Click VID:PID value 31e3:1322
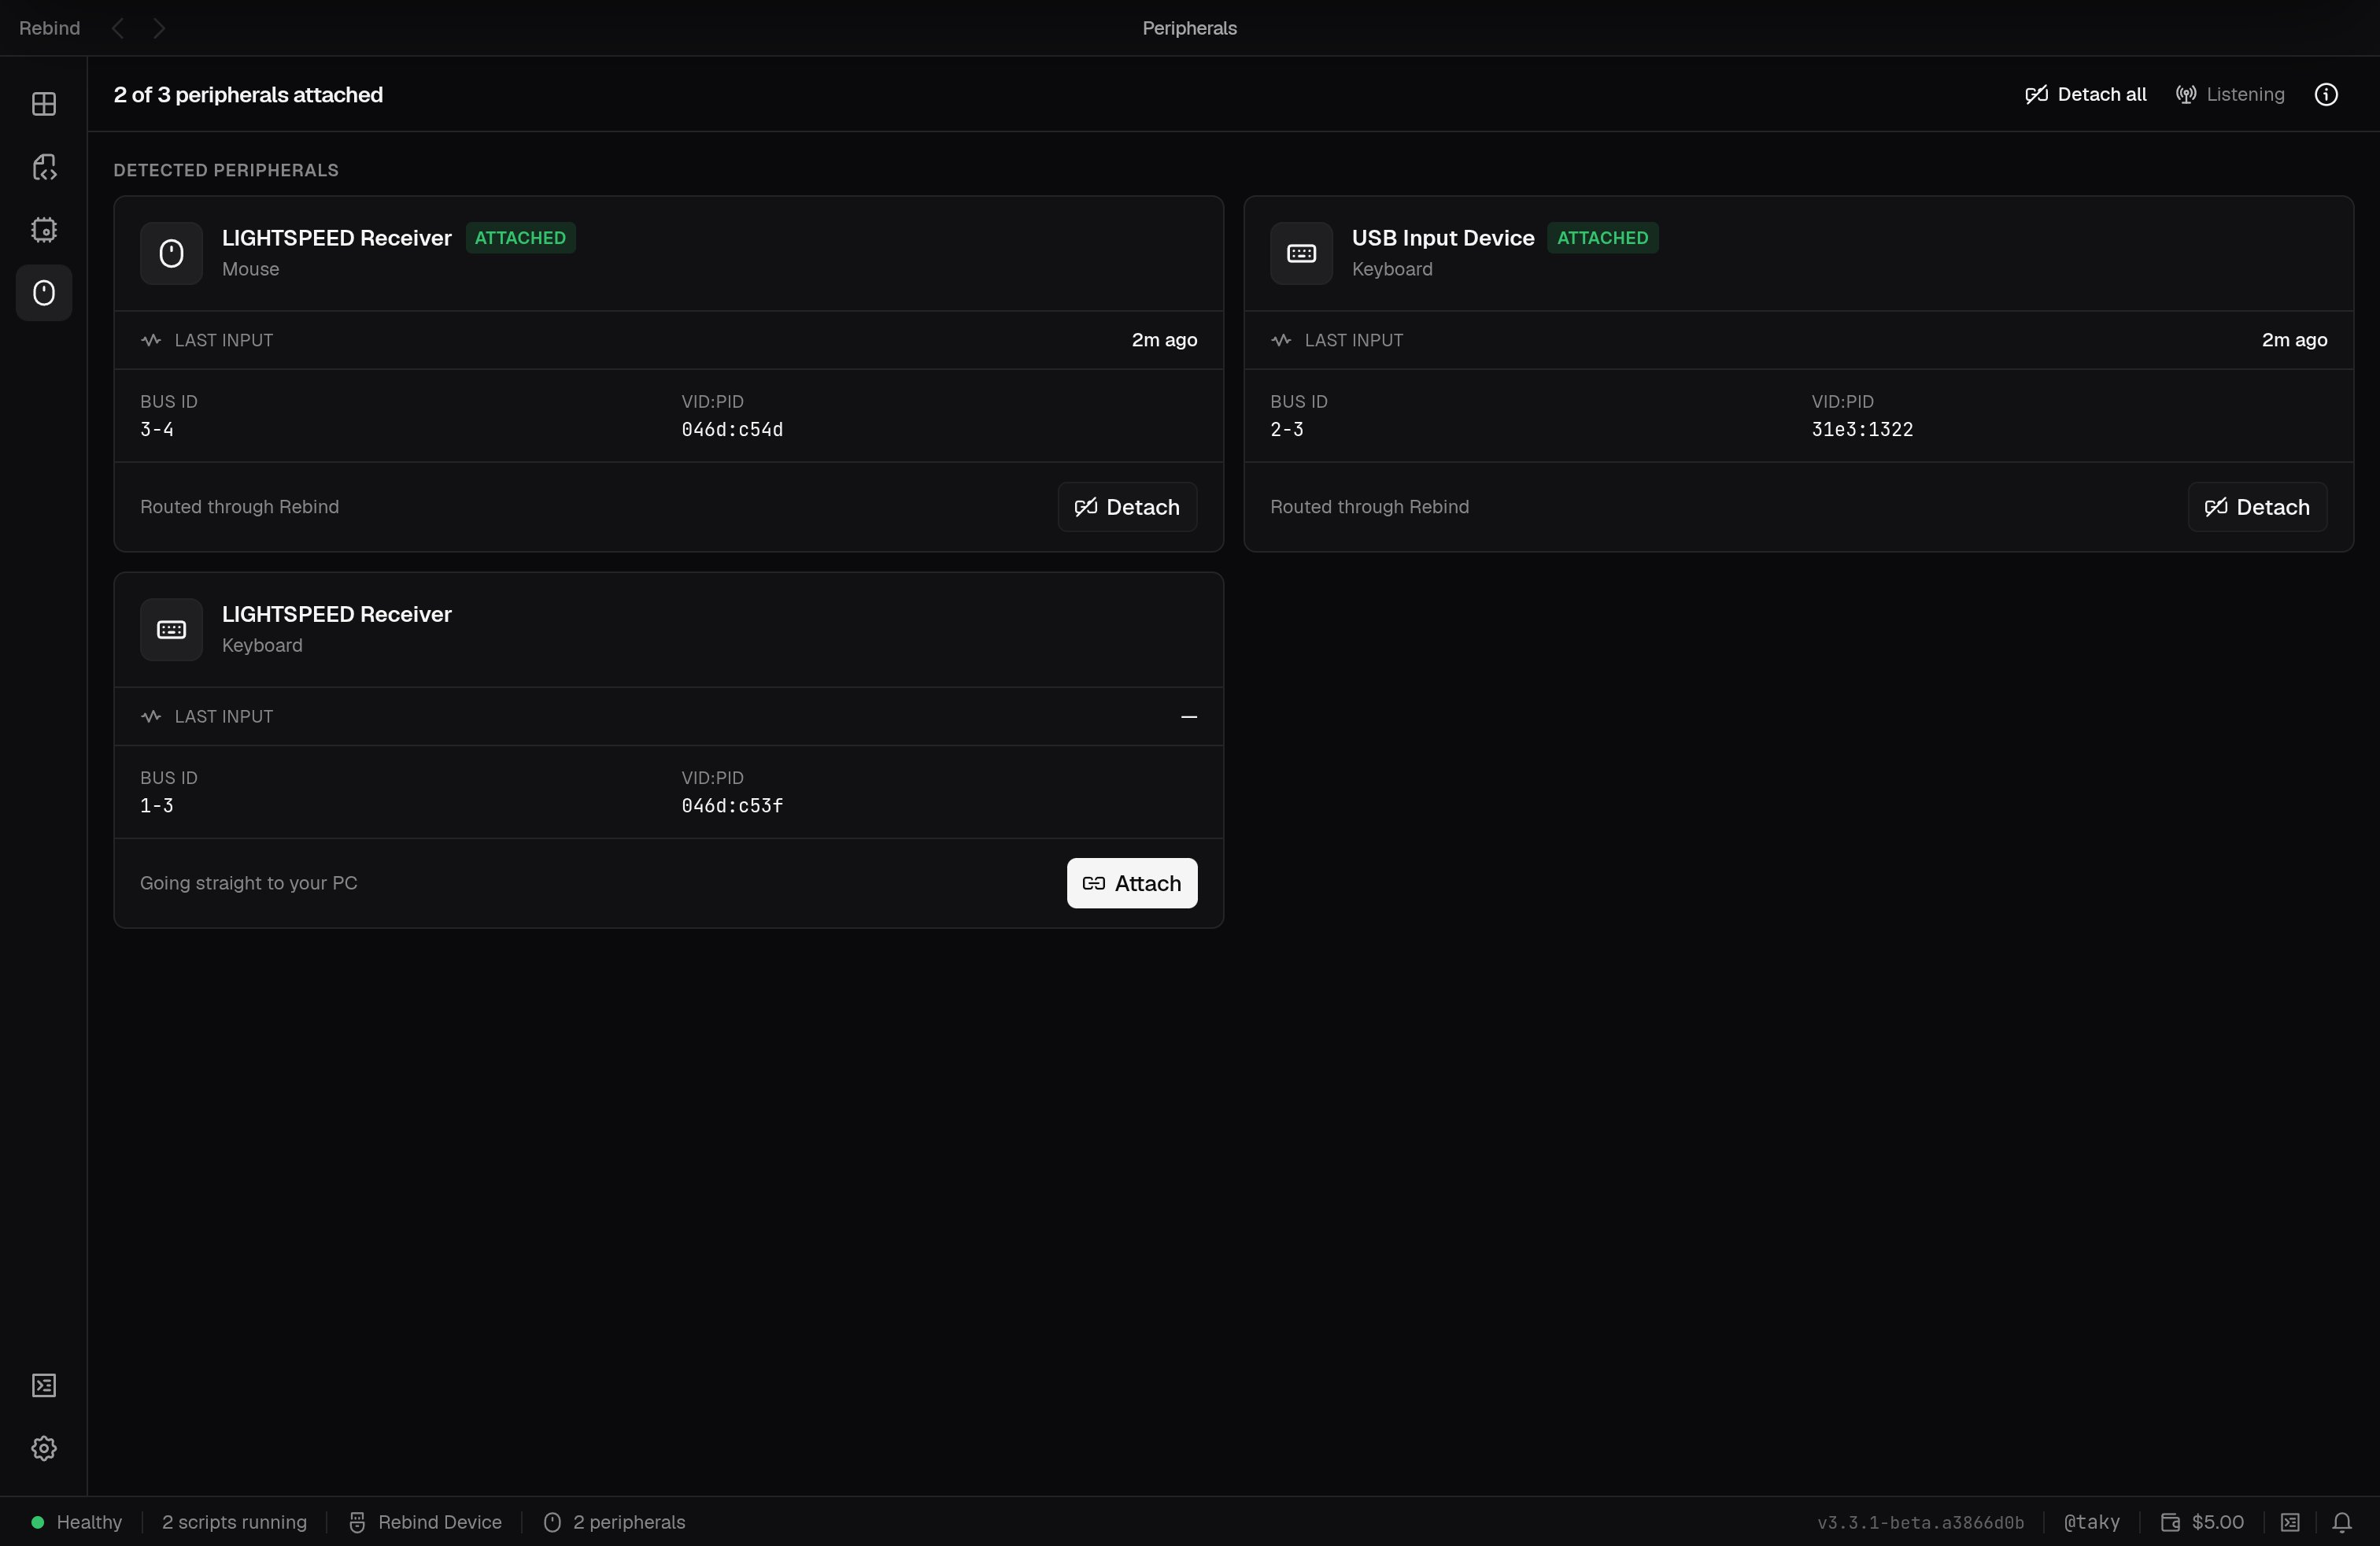The image size is (2380, 1546). 1862,430
